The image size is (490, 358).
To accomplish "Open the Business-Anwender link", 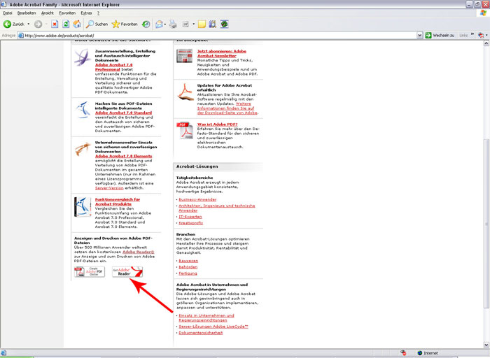I will tap(197, 199).
